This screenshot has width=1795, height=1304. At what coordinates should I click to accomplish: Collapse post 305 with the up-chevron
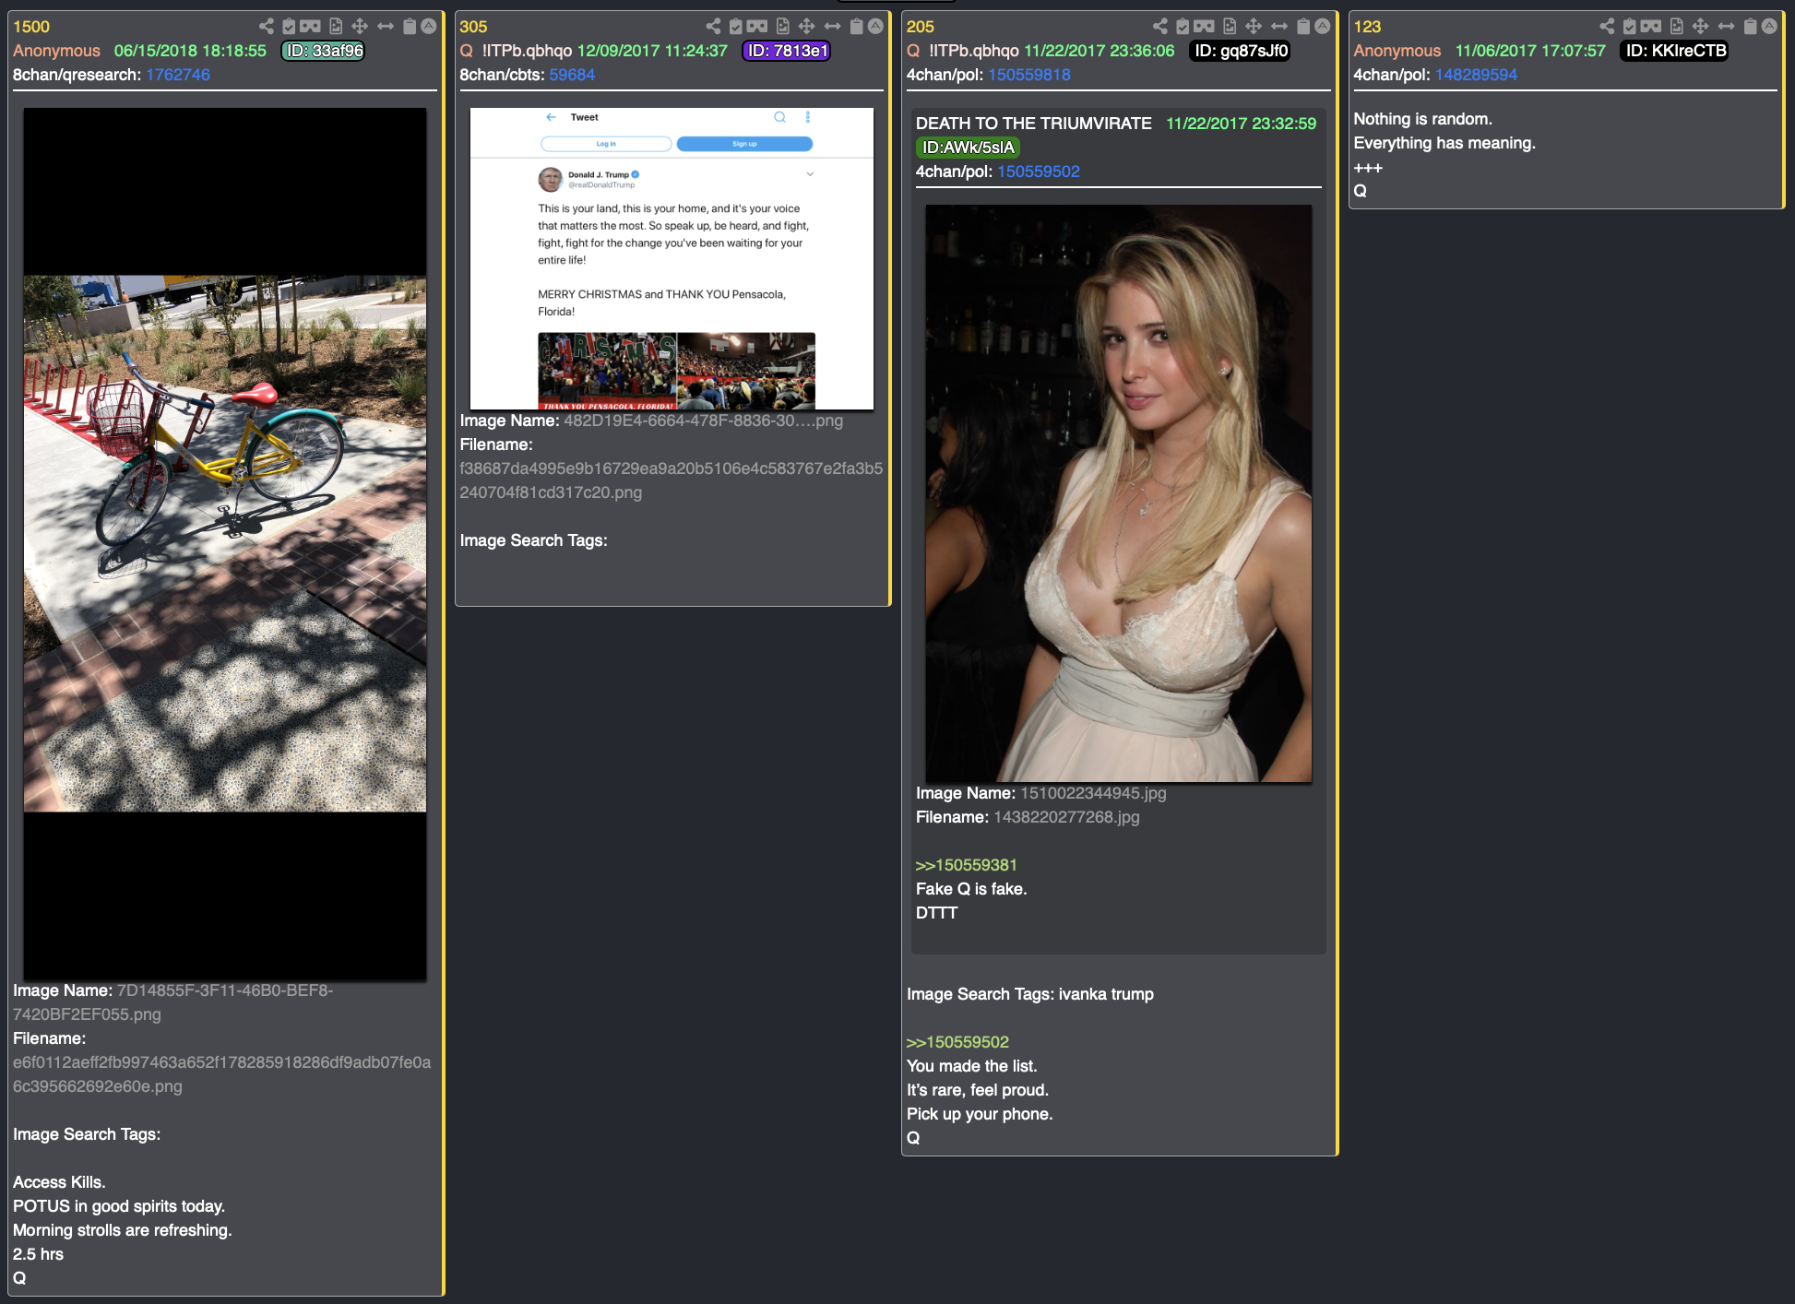[x=875, y=26]
